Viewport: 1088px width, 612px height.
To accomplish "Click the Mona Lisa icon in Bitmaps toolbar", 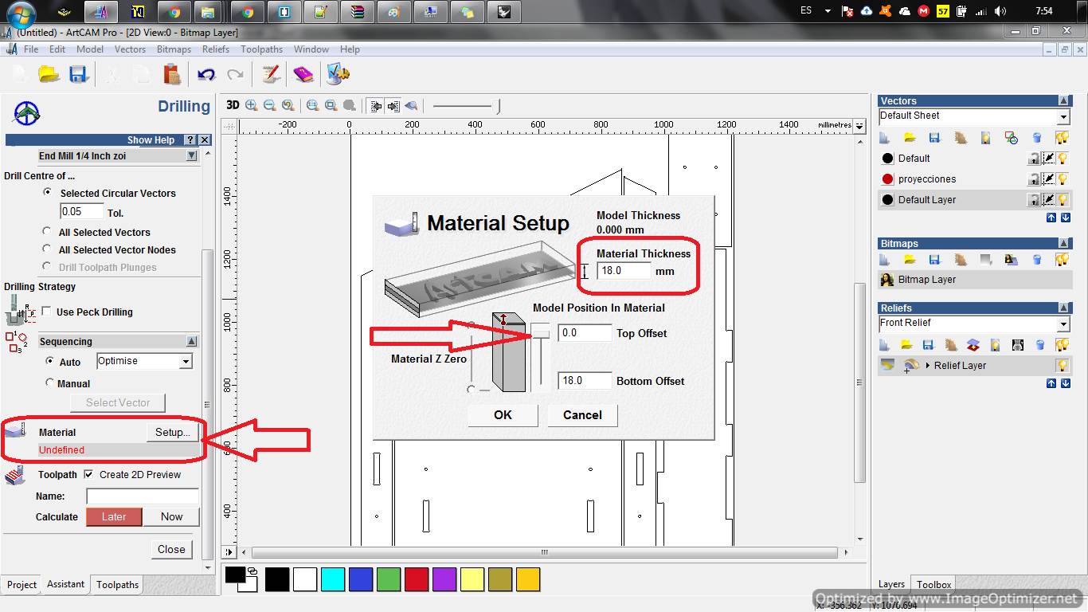I will [x=1012, y=260].
